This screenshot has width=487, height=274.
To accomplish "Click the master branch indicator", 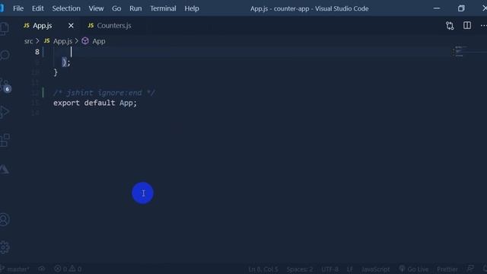I will [x=15, y=269].
